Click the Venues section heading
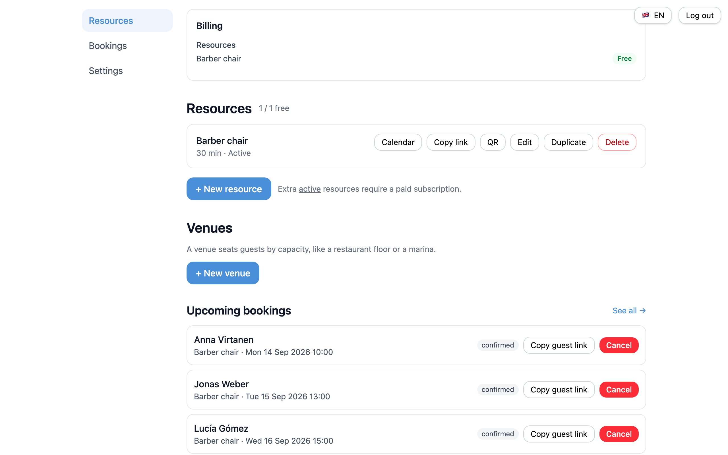The width and height of the screenshot is (728, 455). click(209, 228)
